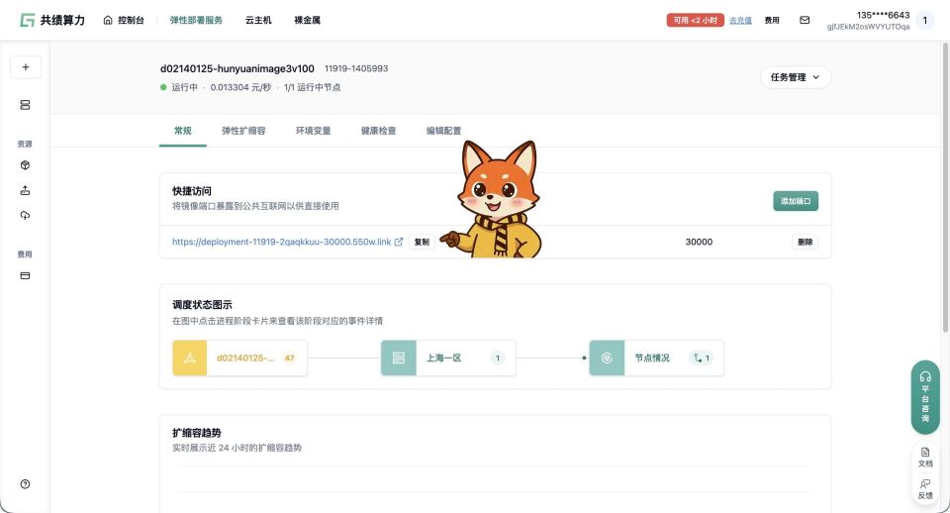Open the help question mark icon

pyautogui.click(x=25, y=484)
